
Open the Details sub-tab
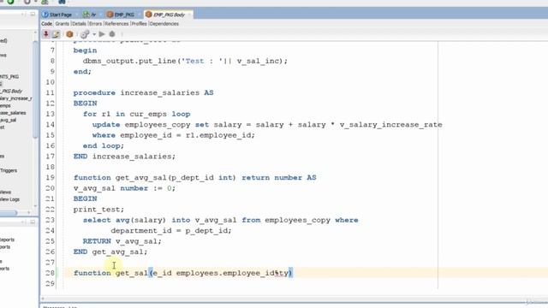(x=79, y=24)
